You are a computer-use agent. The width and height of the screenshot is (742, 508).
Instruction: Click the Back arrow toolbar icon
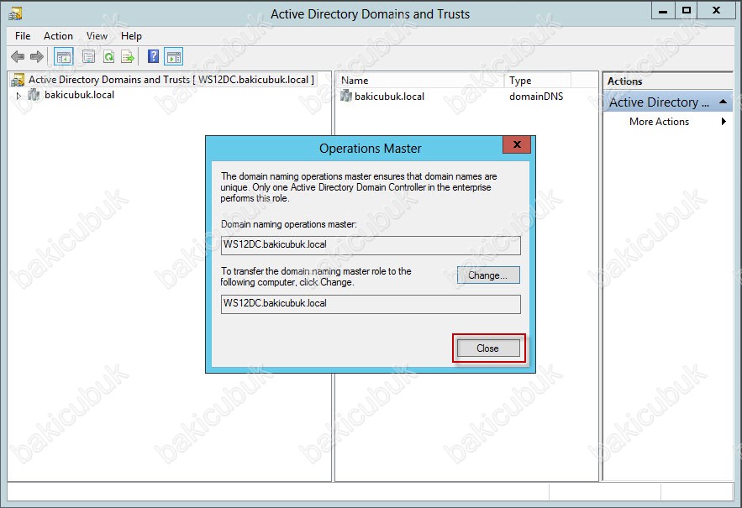18,57
